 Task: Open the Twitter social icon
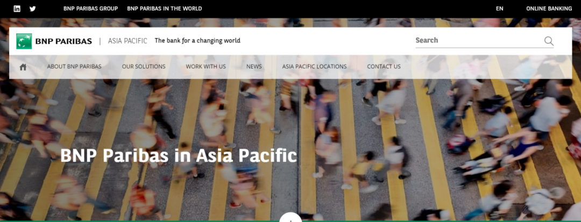33,9
